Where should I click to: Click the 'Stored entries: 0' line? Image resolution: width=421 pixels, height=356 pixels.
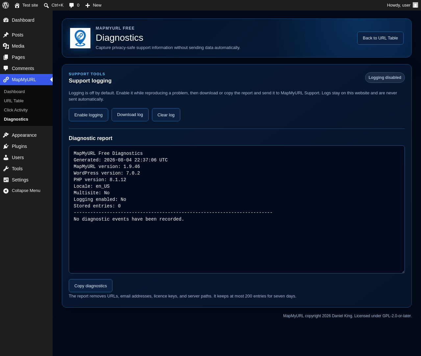(x=97, y=206)
